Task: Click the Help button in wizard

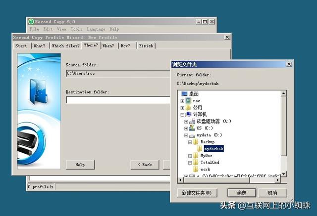Action: pyautogui.click(x=80, y=165)
